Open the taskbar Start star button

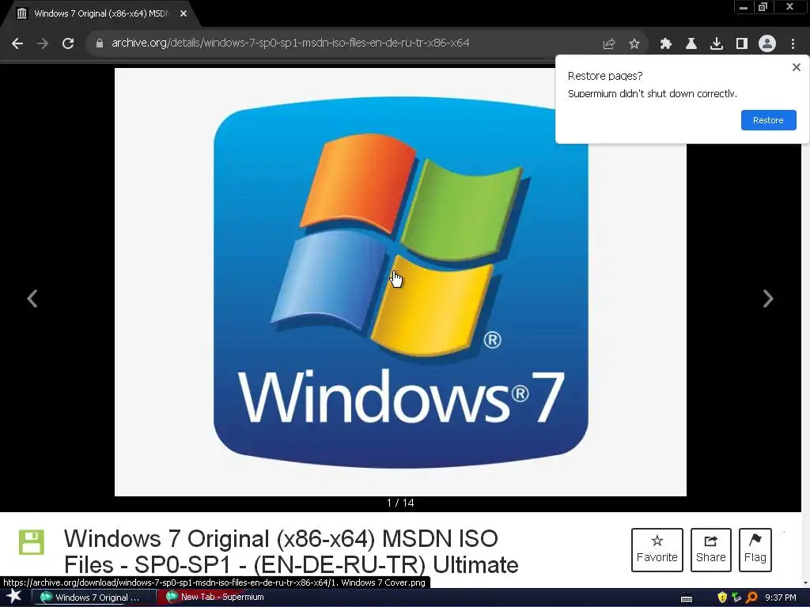14,597
